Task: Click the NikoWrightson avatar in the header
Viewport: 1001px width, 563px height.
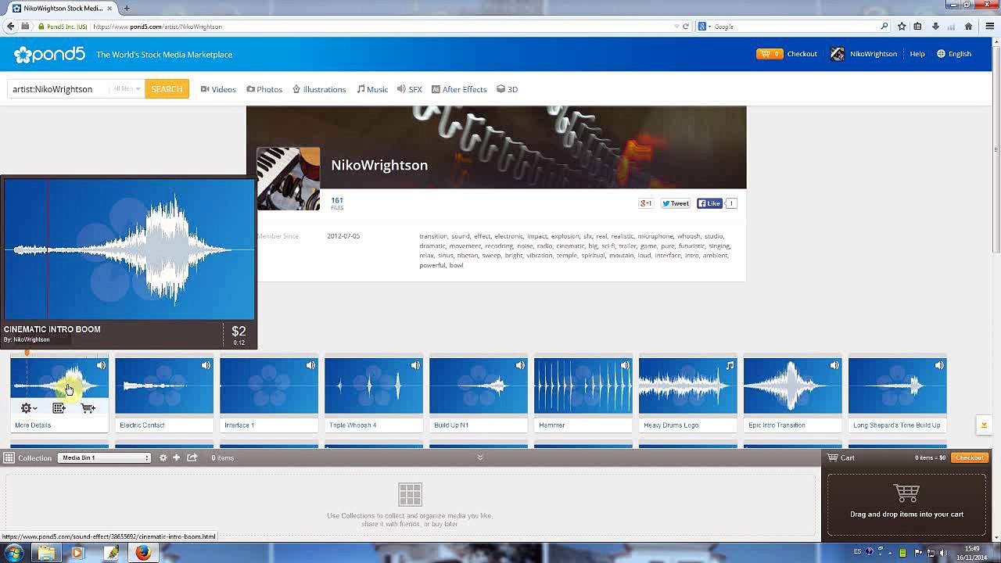Action: coord(838,54)
